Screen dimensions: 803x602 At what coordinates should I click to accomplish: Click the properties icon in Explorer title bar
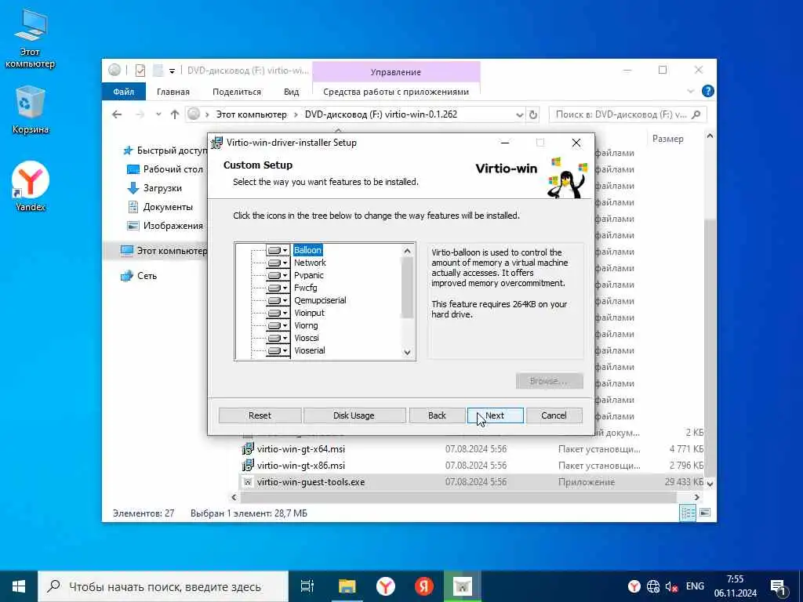[140, 70]
